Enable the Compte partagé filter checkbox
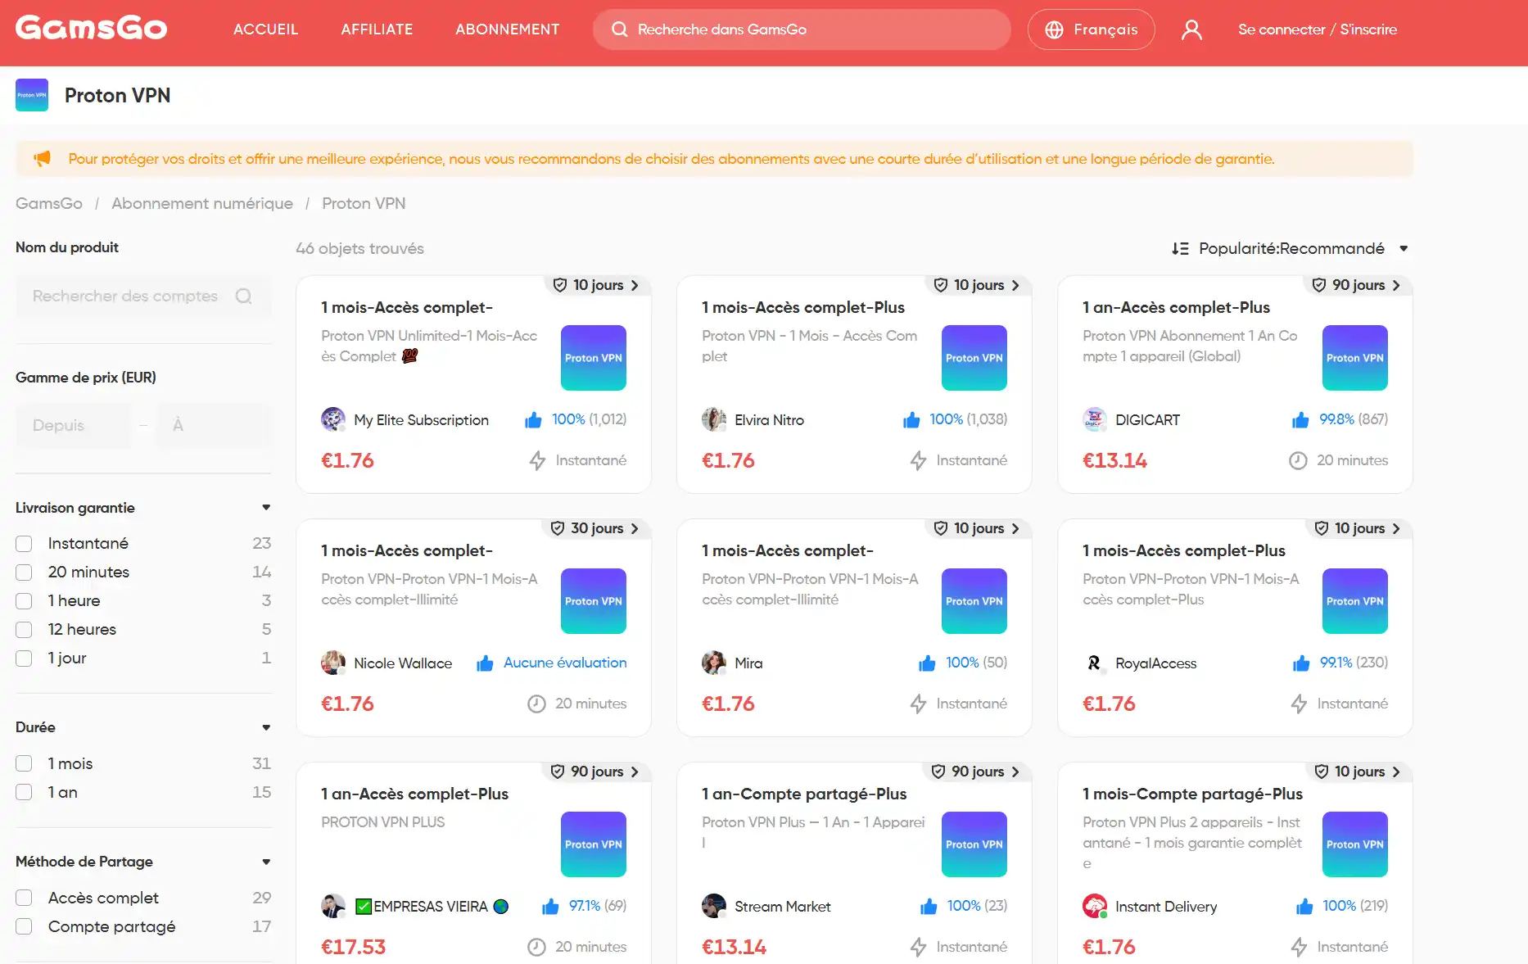This screenshot has width=1528, height=964. point(24,926)
